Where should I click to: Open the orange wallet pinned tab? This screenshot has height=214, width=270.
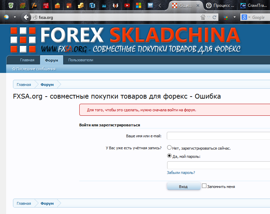pos(57,5)
